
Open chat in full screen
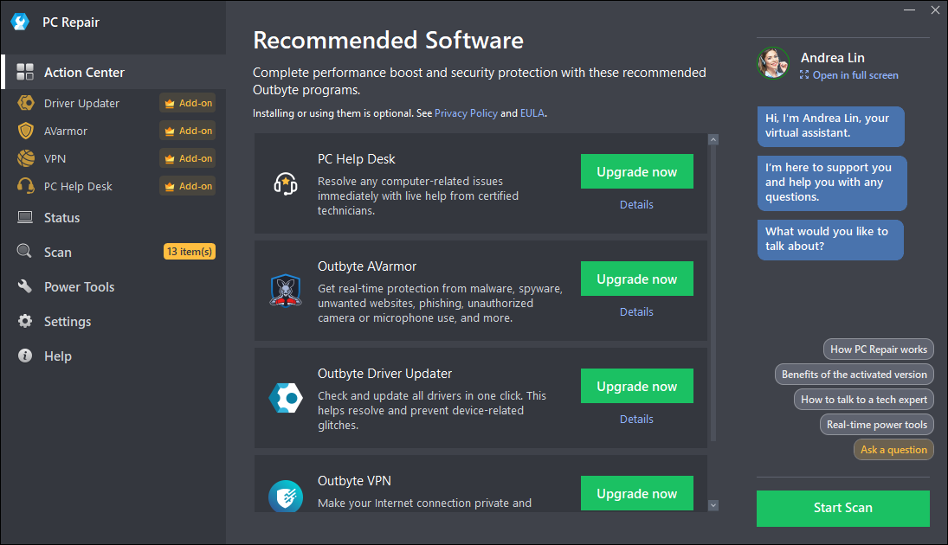point(854,75)
